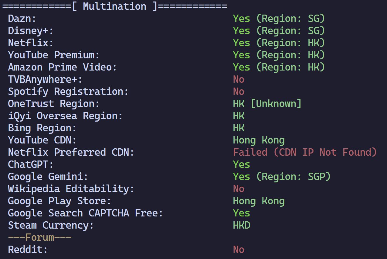Click the Google Search CAPTCHA Free label
Image resolution: width=387 pixels, height=259 pixels.
click(x=85, y=213)
